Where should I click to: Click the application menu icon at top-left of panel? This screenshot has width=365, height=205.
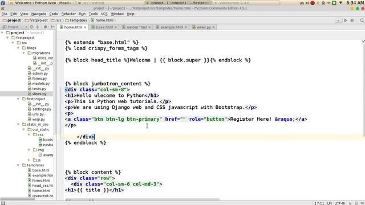coord(3,3)
